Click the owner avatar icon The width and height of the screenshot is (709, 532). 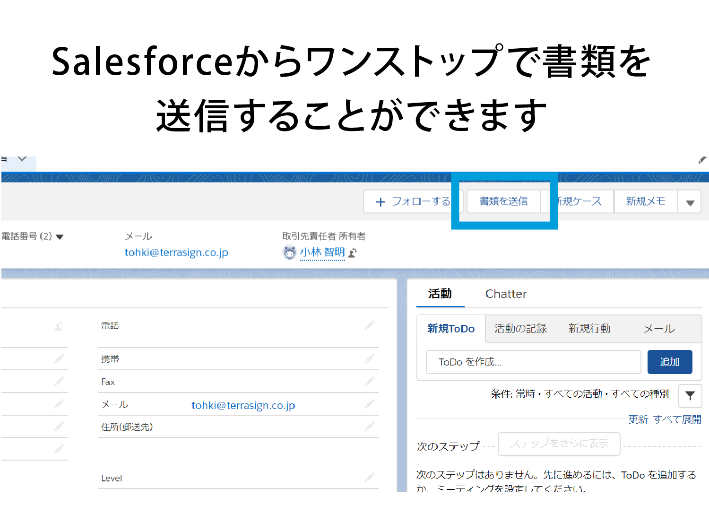[x=289, y=253]
